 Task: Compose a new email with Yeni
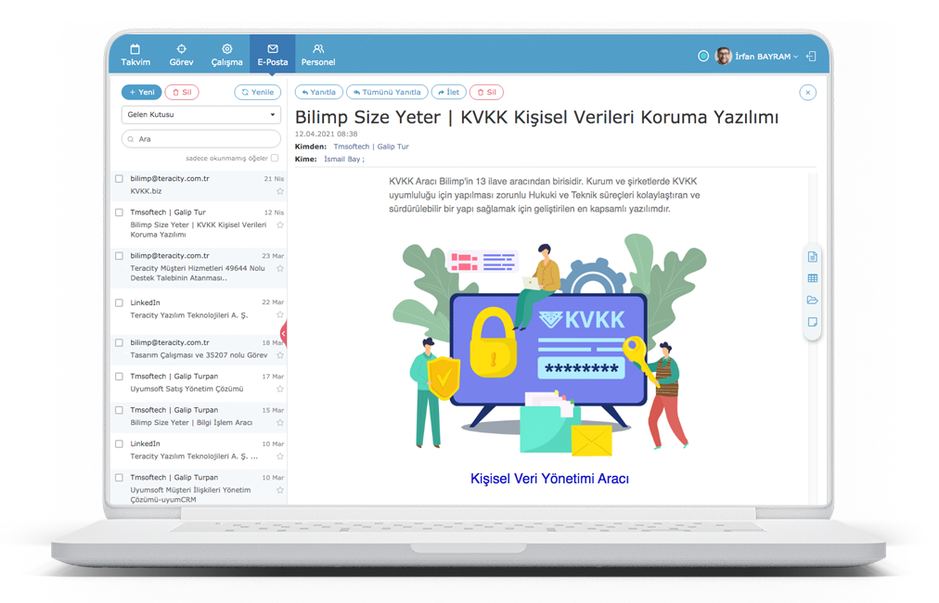coord(141,92)
